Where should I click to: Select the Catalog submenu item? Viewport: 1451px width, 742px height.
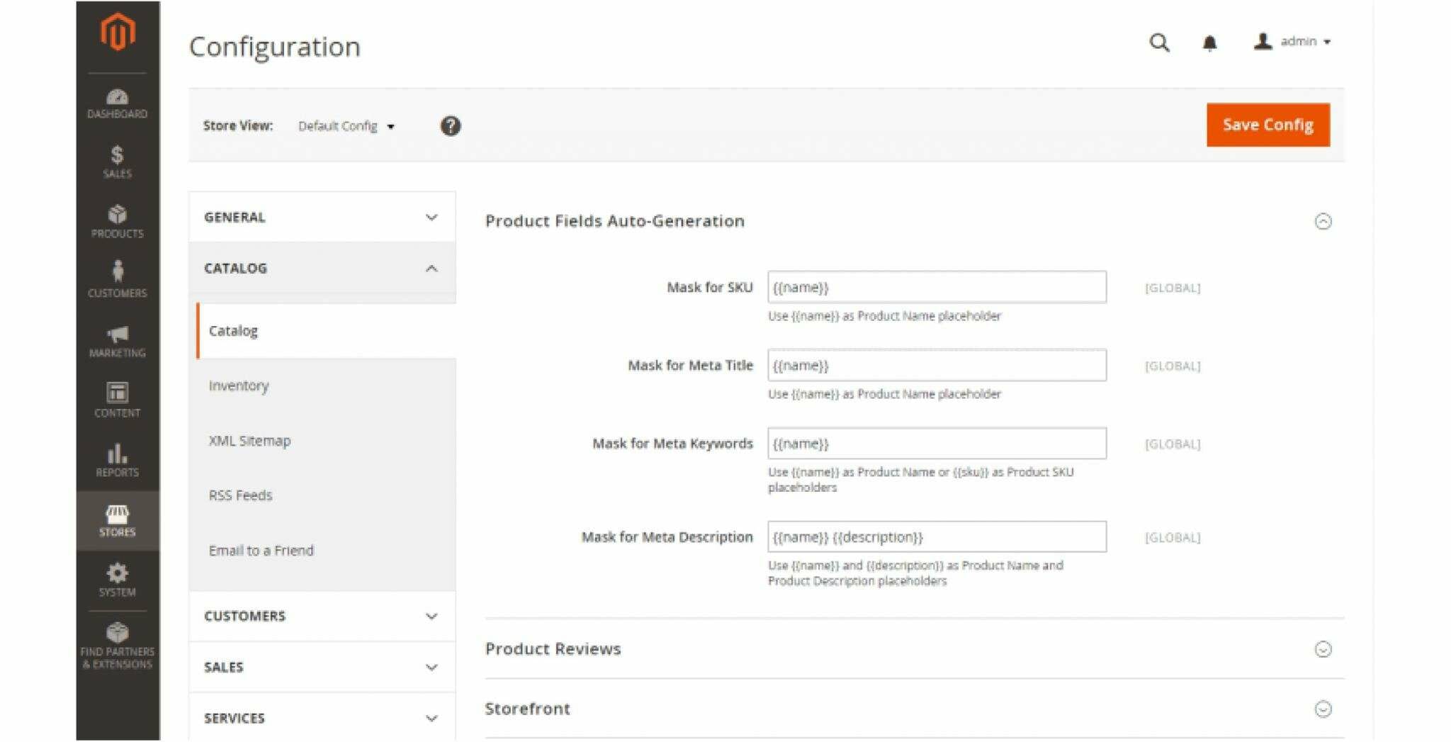point(326,331)
